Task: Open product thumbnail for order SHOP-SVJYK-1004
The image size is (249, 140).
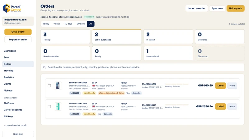Action: click(x=58, y=86)
